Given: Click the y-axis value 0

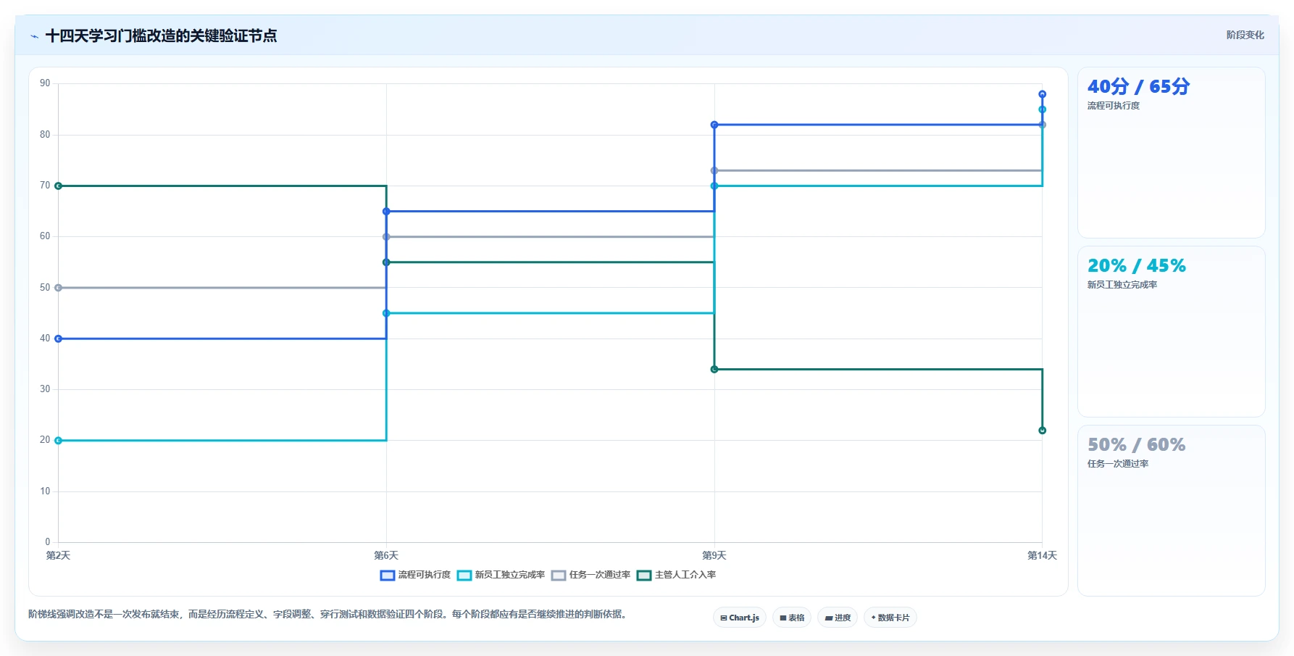Looking at the screenshot, I should (48, 542).
